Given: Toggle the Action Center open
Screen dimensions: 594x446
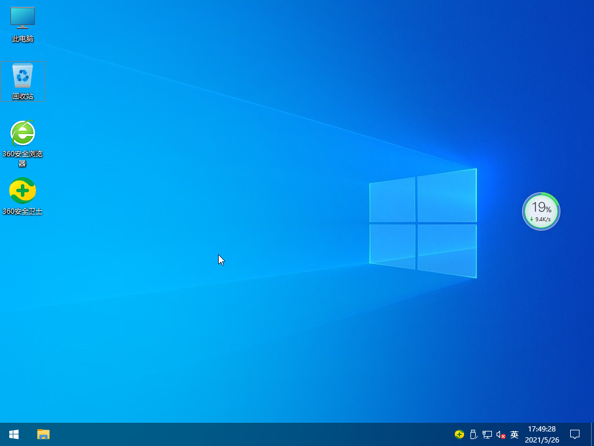Looking at the screenshot, I should pos(574,434).
